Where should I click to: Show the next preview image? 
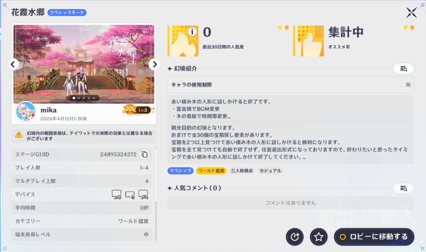154,64
